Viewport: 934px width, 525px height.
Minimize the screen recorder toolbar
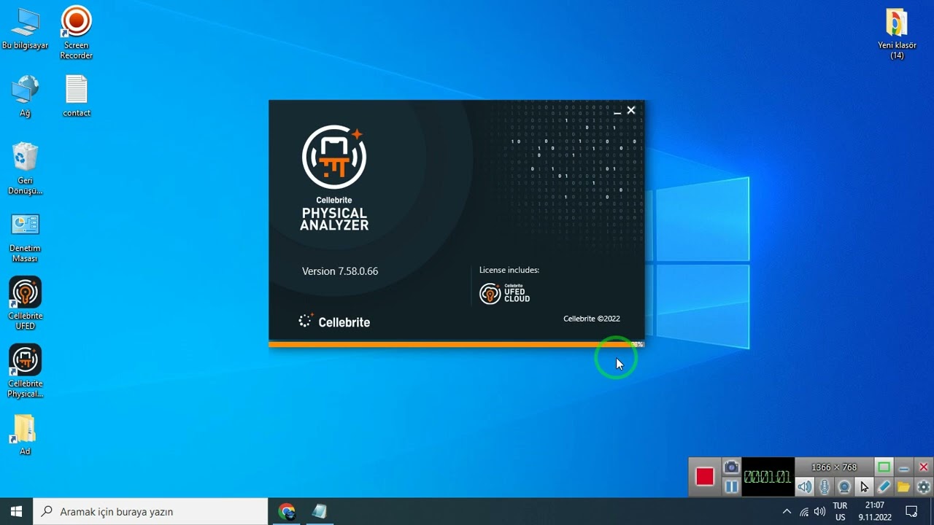tap(903, 467)
